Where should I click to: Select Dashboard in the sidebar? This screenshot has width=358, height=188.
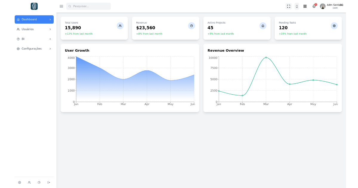(34, 19)
